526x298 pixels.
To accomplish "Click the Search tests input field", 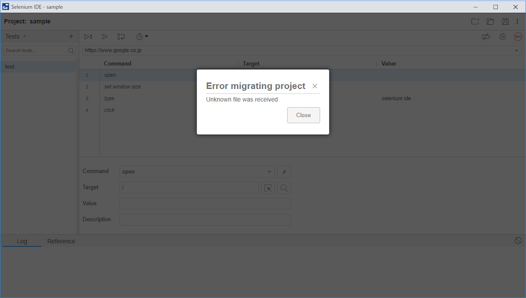I will 40,51.
